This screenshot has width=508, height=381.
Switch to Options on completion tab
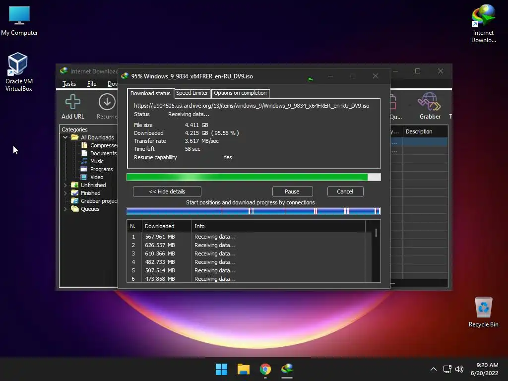(x=240, y=93)
